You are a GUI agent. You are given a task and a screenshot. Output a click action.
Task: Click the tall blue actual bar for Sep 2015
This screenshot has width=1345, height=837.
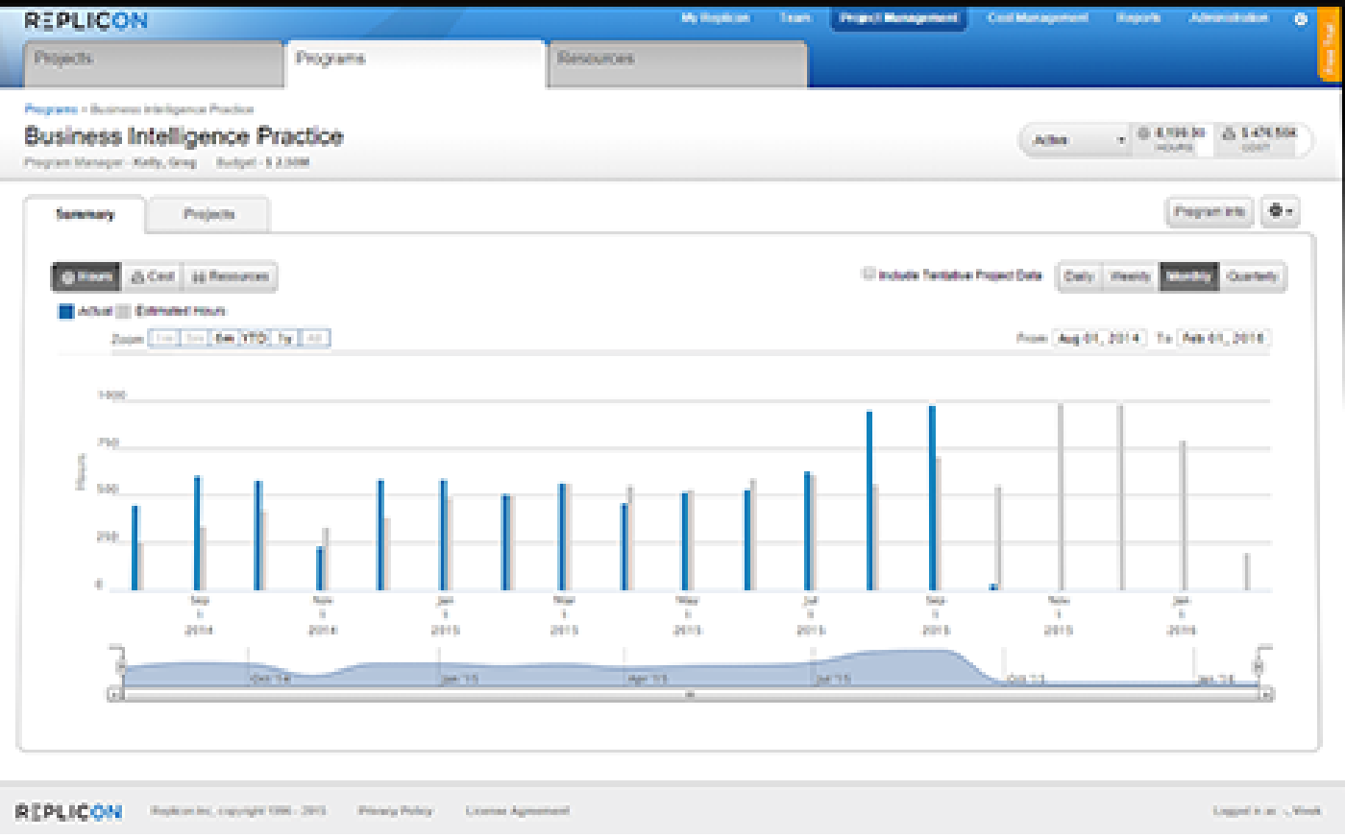(932, 498)
